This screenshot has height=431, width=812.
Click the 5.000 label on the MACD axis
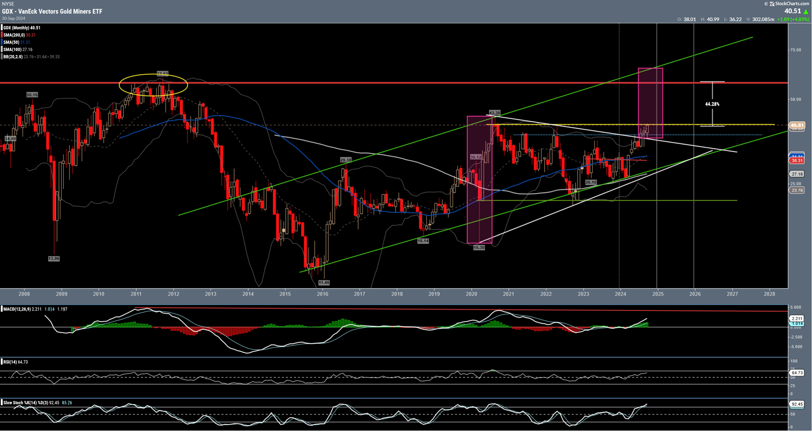point(796,307)
